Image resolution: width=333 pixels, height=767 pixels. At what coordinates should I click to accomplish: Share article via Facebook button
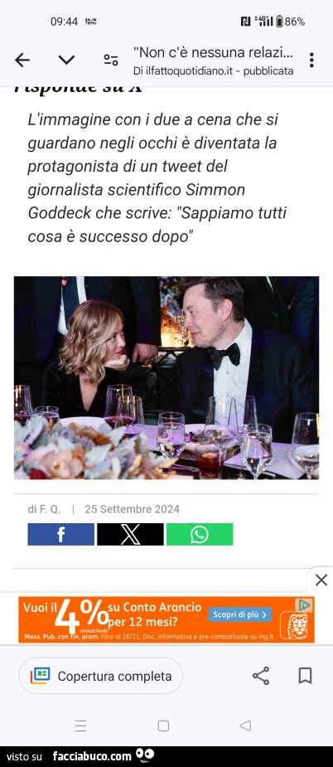[61, 534]
